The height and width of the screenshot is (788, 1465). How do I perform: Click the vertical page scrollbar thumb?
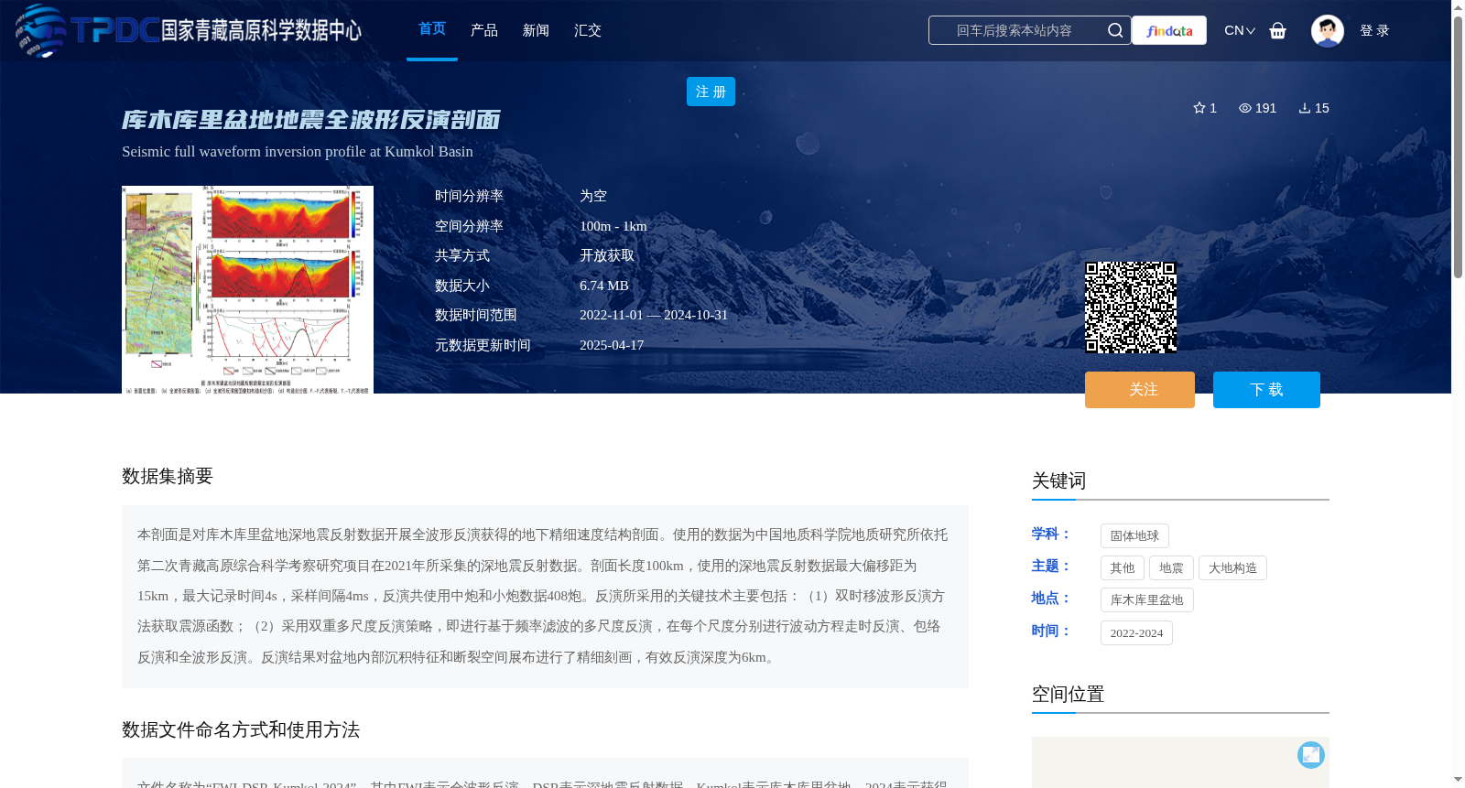click(x=1458, y=146)
